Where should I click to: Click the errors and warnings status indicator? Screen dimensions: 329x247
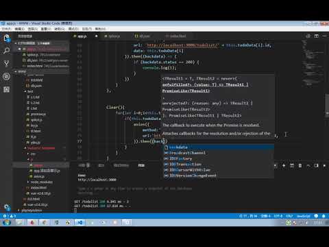tap(10, 216)
